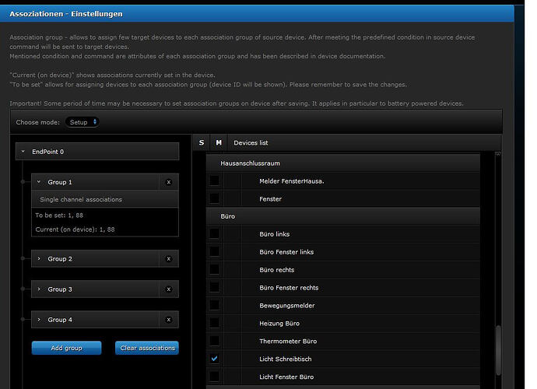537x389 pixels.
Task: Click the Group 2 label
Action: point(60,259)
